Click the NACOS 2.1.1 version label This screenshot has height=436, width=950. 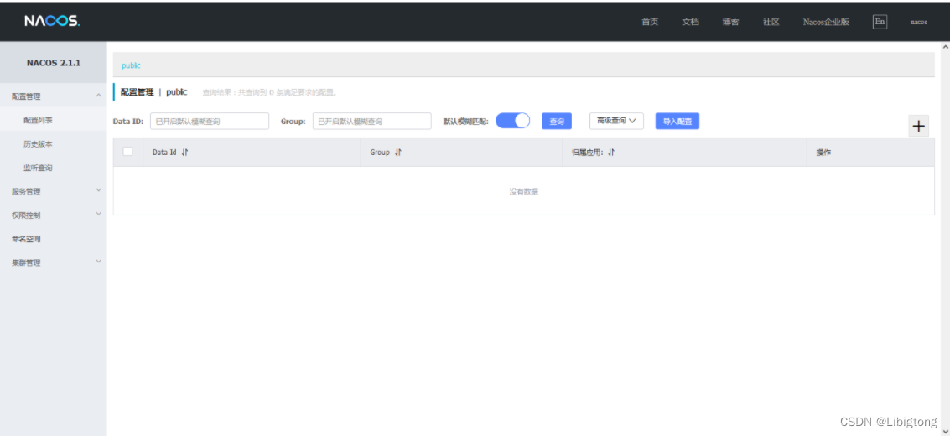[54, 63]
